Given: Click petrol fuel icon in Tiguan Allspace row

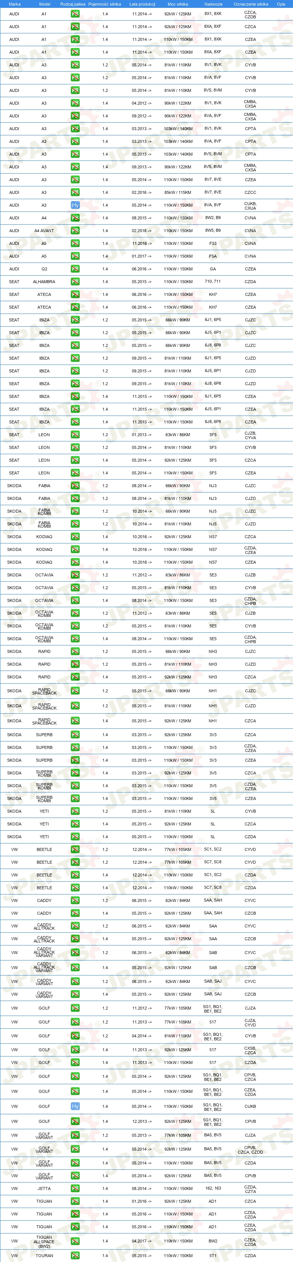Looking at the screenshot, I should [75, 1241].
